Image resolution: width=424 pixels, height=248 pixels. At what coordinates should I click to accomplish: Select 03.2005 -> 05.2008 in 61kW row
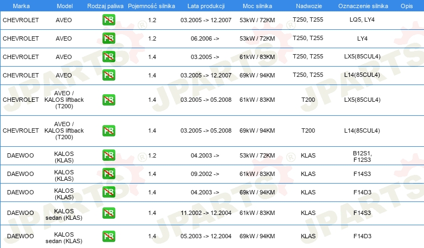coord(206,100)
